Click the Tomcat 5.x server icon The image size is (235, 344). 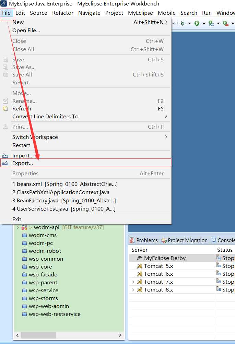[x=140, y=266]
